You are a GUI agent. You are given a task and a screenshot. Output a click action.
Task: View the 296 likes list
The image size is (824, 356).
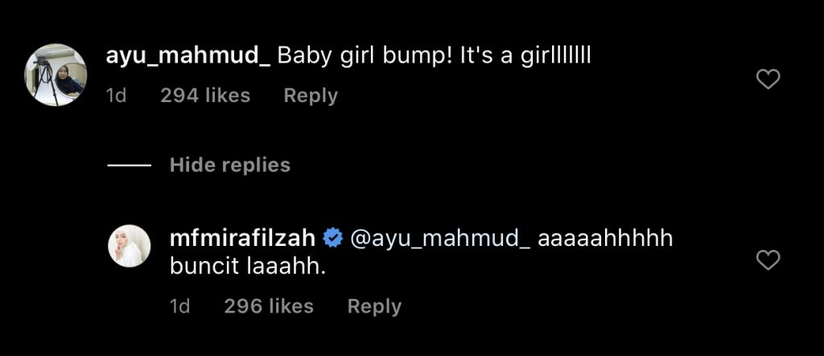point(269,306)
